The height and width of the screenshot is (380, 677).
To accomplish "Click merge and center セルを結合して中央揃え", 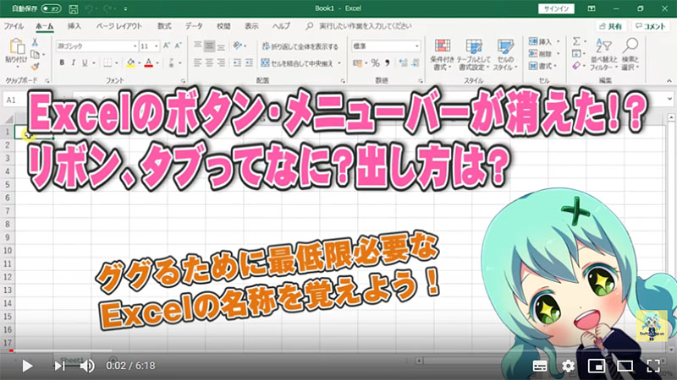I will (298, 63).
